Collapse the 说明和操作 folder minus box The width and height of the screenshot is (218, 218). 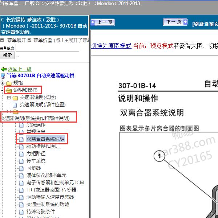point(2,90)
